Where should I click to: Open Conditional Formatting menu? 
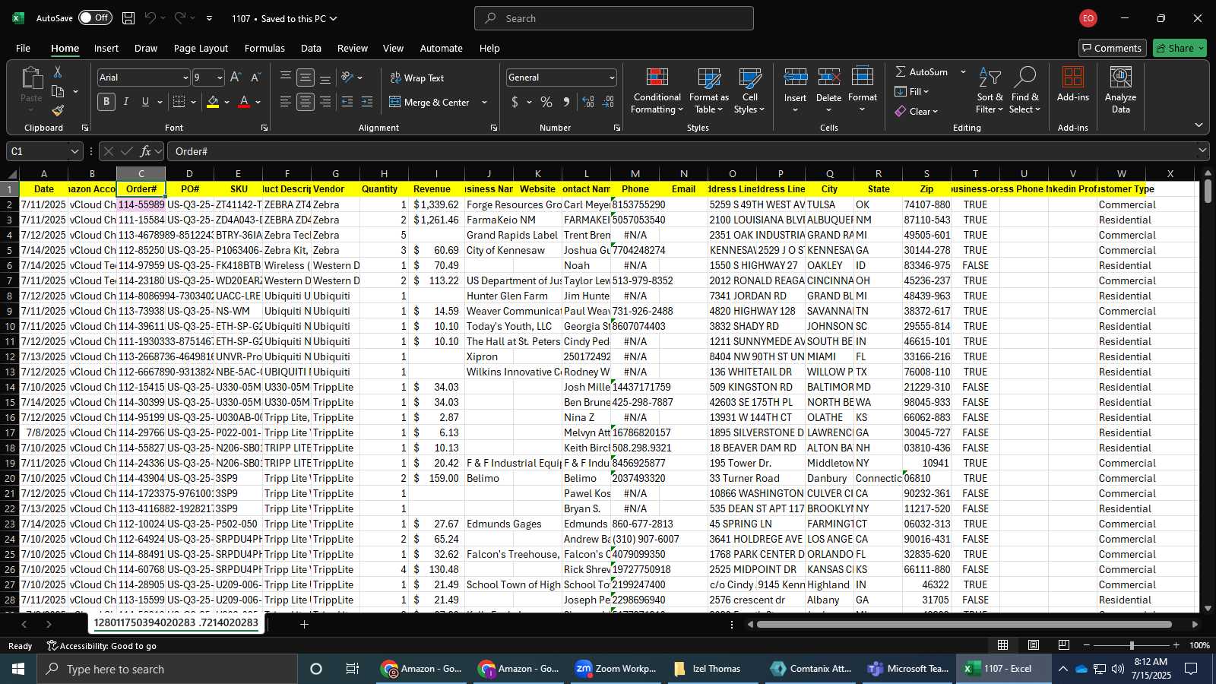click(657, 90)
